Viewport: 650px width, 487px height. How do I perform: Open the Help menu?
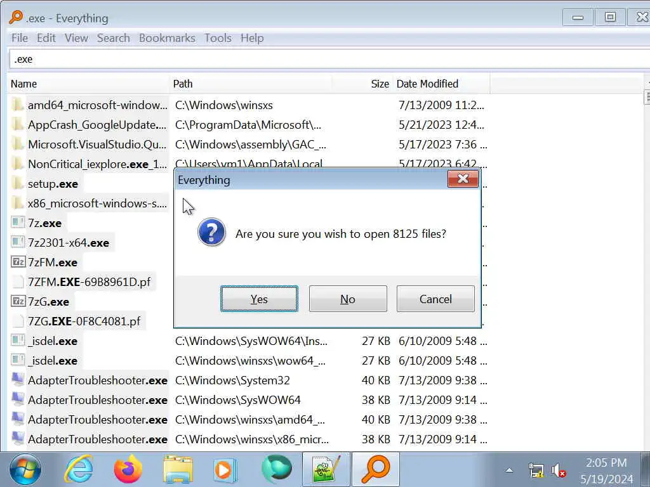[252, 38]
